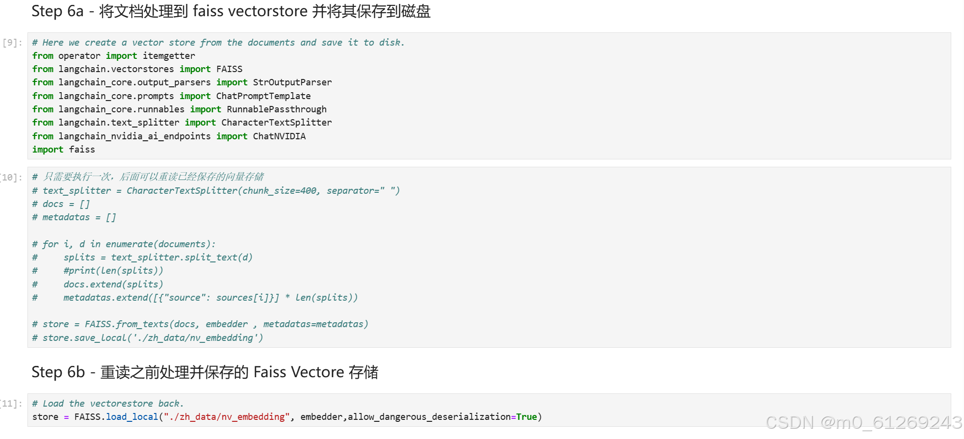Screen dimensions: 964x439
Task: Click the commented for-enumerate loop line
Action: click(x=124, y=244)
